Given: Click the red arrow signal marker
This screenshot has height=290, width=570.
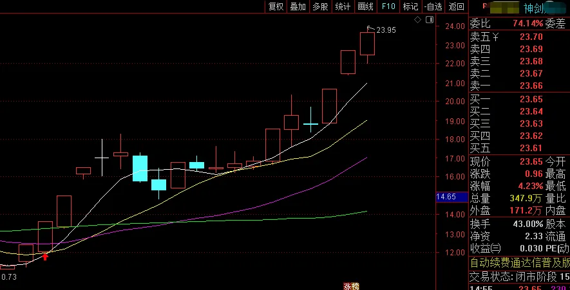Looking at the screenshot, I should (x=45, y=257).
